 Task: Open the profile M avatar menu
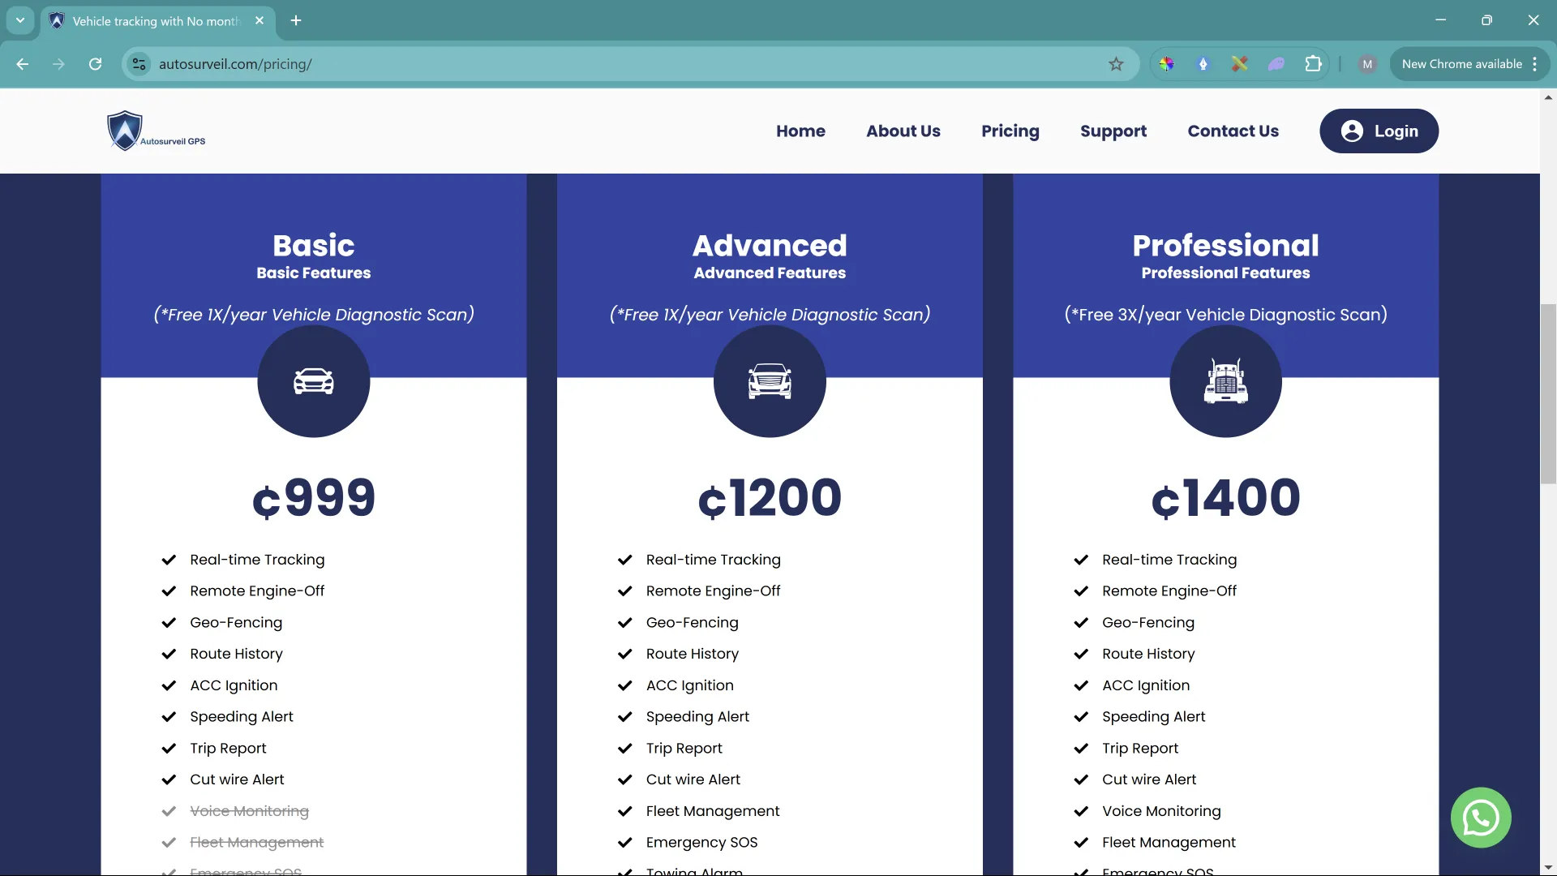tap(1367, 64)
